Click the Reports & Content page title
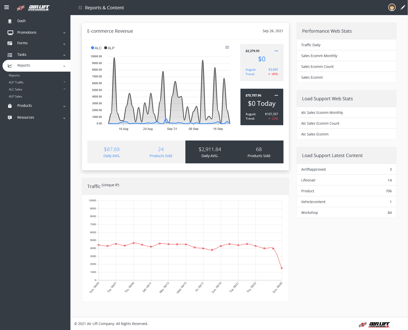 tap(104, 8)
